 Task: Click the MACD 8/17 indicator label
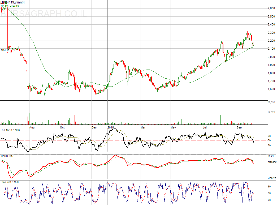coord(7,156)
